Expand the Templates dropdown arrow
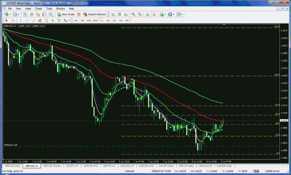The height and width of the screenshot is (175, 291). click(182, 14)
